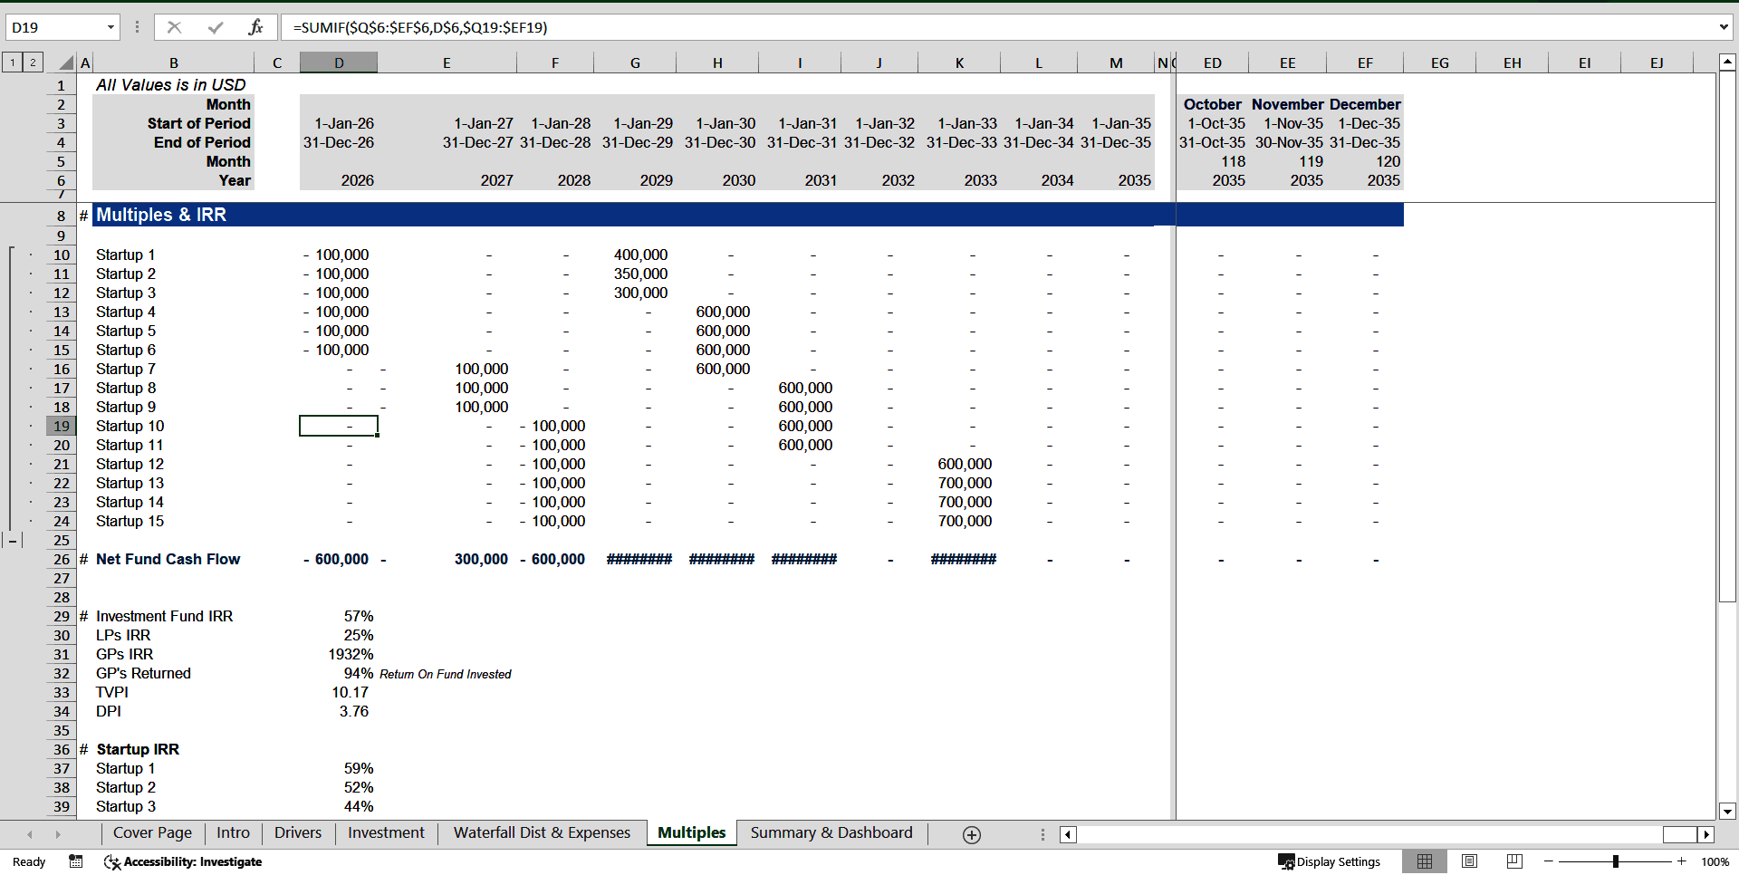Open Display Settings in status bar

pyautogui.click(x=1329, y=861)
